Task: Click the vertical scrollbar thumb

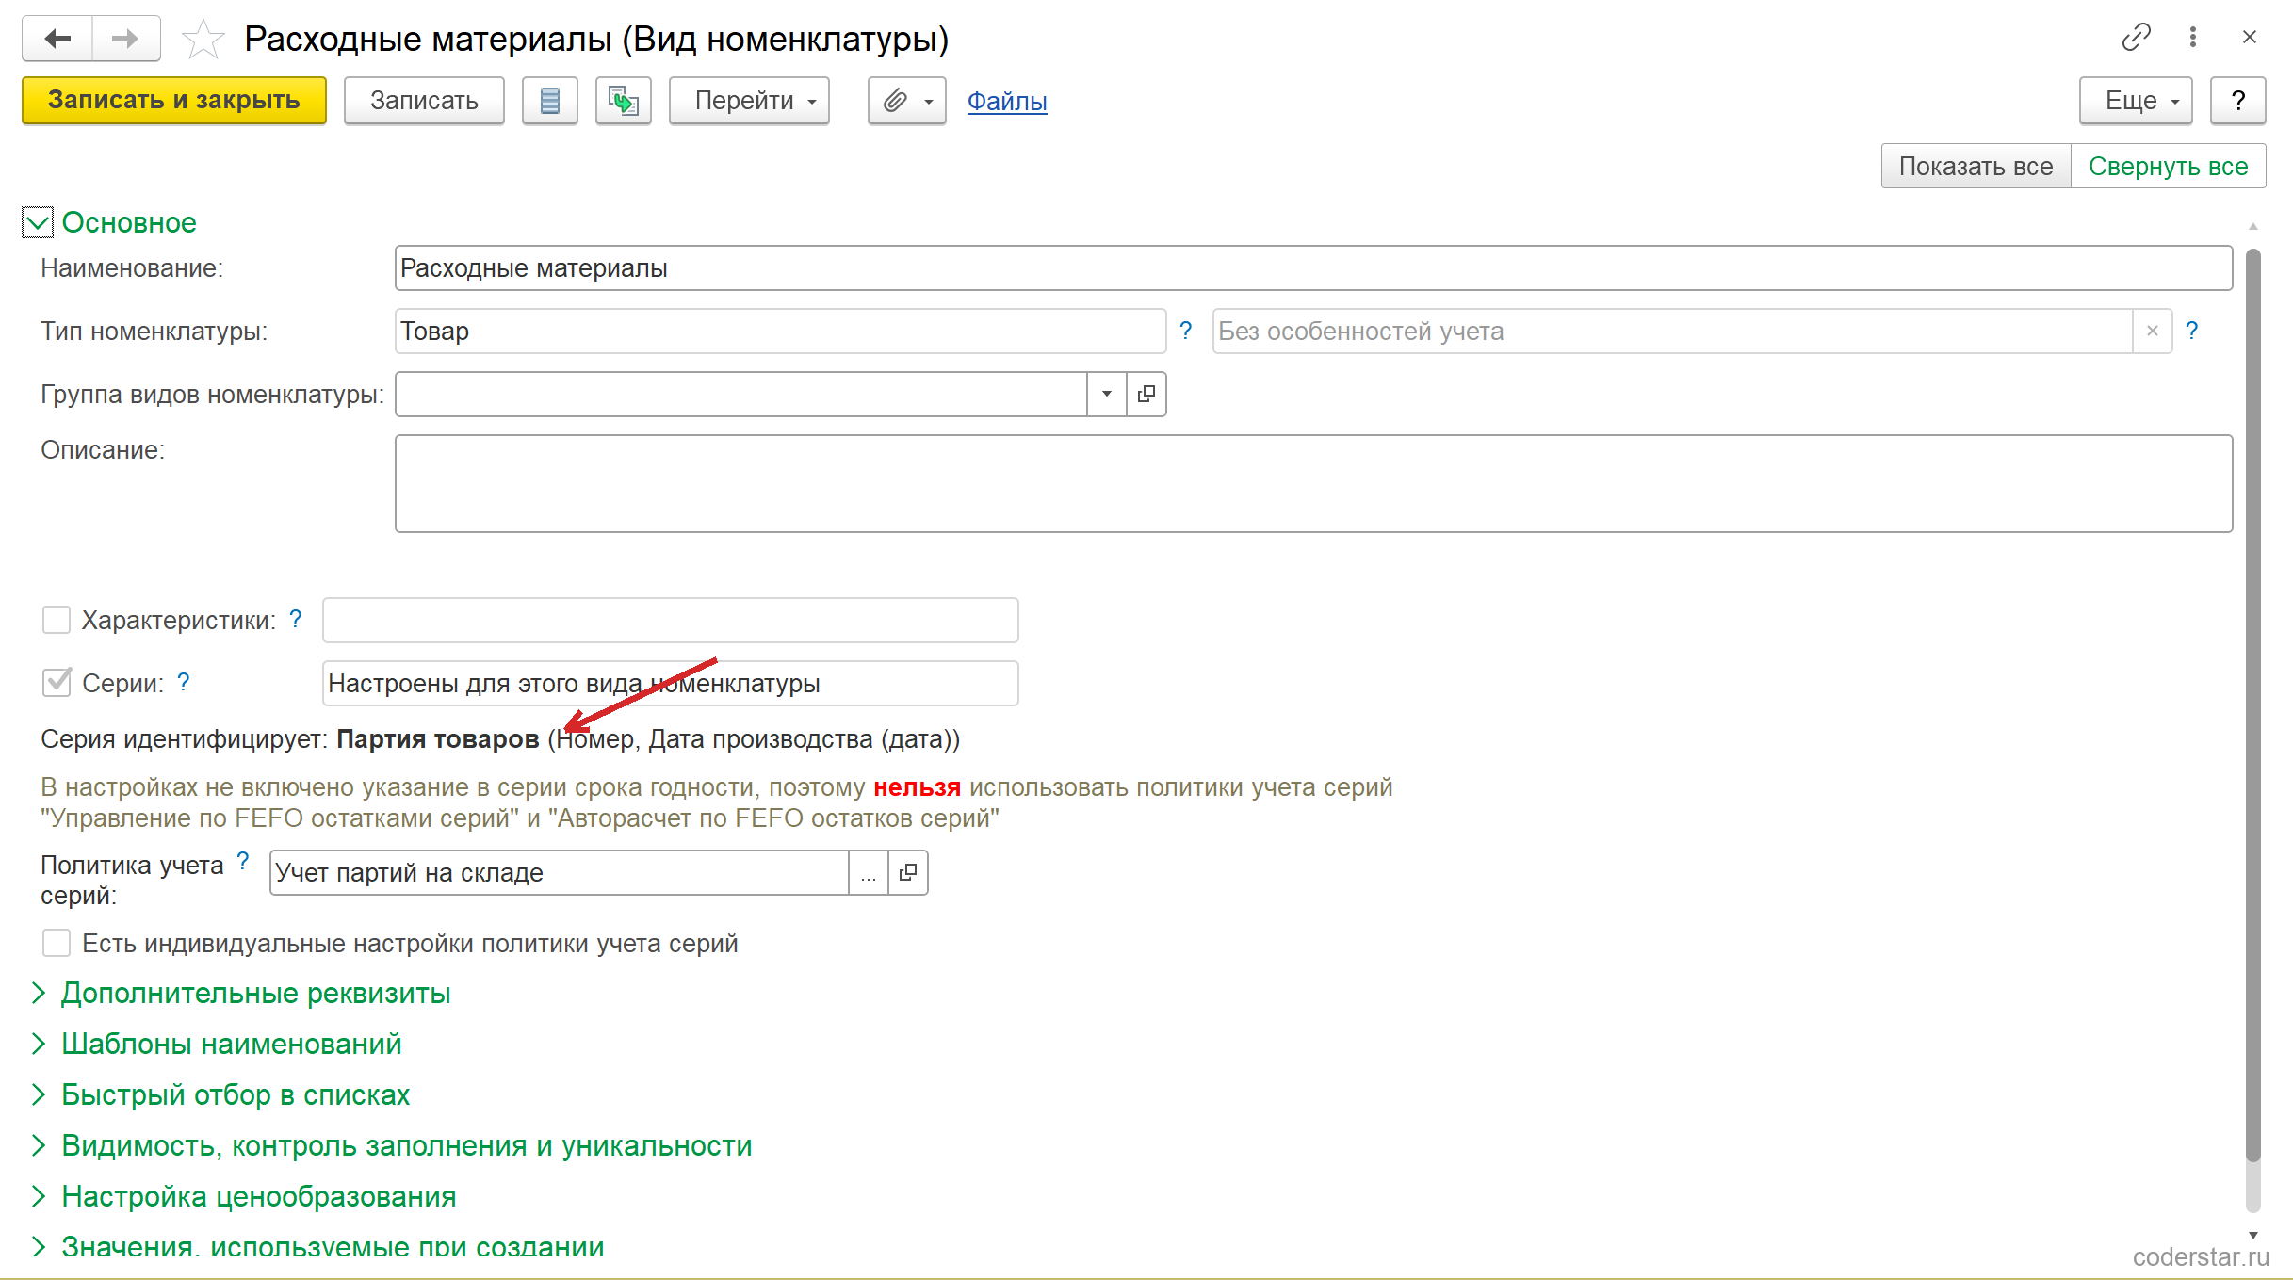Action: point(2252,706)
